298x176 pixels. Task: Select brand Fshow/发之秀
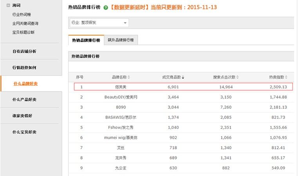121,127
